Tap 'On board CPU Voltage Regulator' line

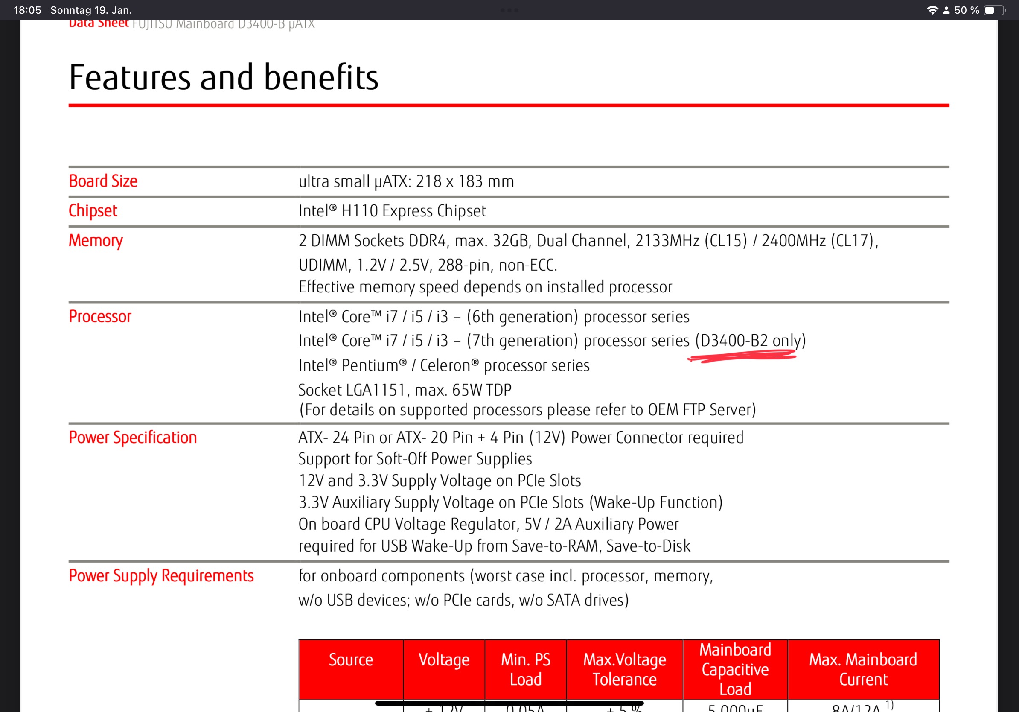coord(488,524)
